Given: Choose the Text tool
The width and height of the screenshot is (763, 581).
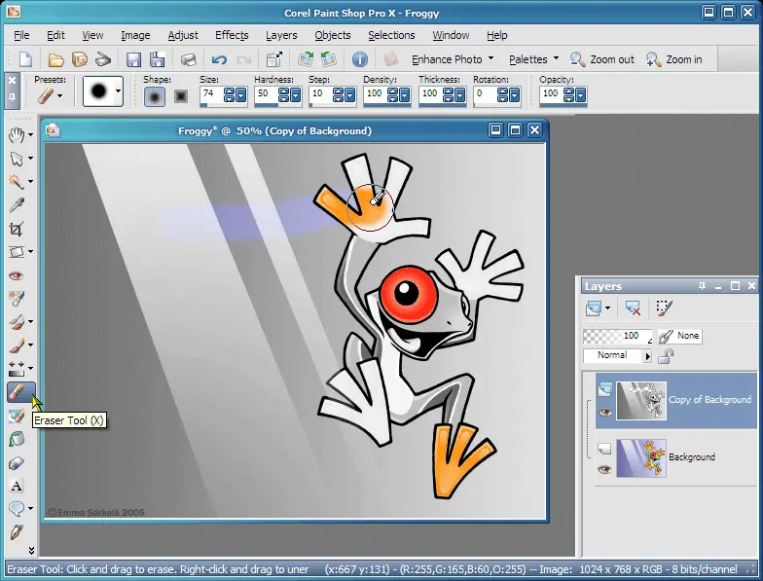Looking at the screenshot, I should (17, 486).
